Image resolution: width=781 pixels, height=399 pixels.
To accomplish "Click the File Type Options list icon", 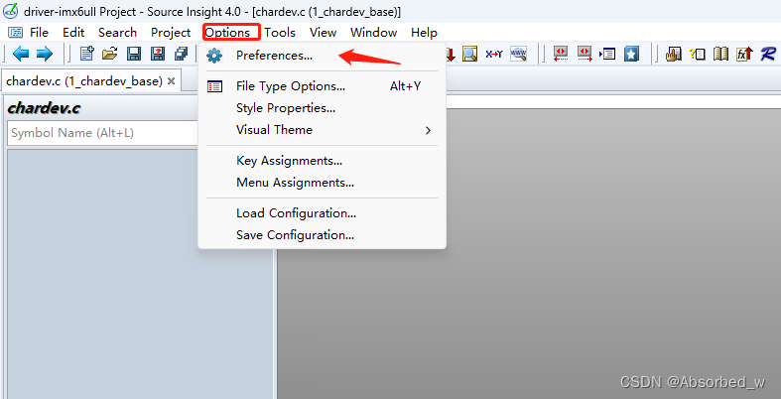I will 214,86.
